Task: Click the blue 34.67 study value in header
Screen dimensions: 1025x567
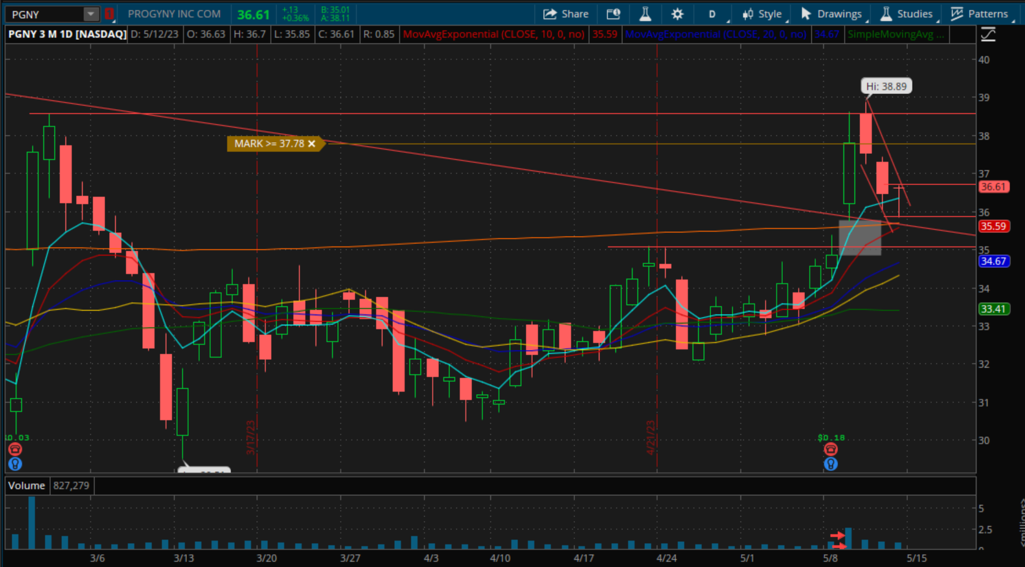Action: point(826,34)
